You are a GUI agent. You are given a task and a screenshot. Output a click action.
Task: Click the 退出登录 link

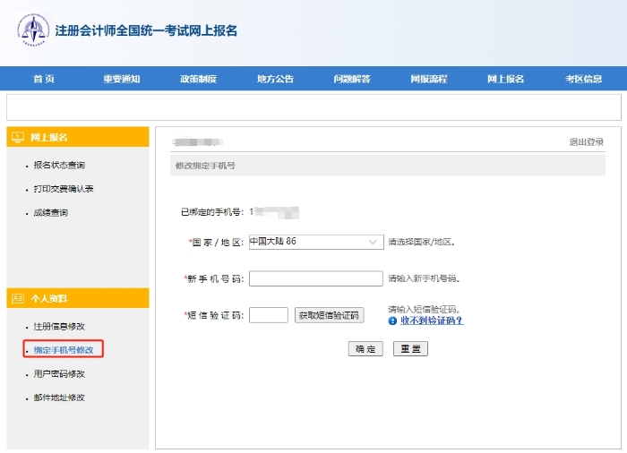587,142
